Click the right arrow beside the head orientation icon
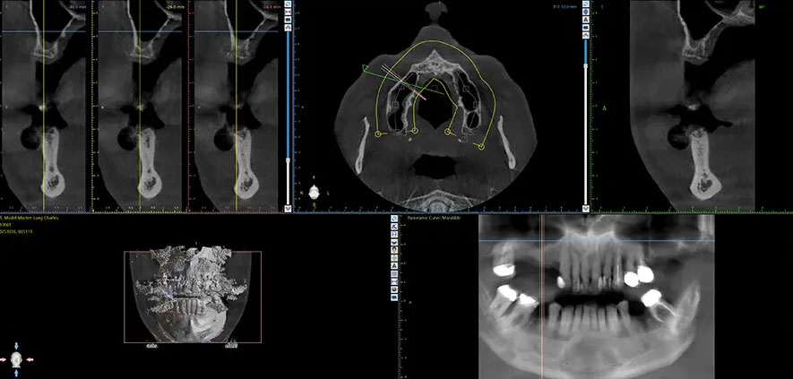Screen dimensions: 793x379 (30, 360)
